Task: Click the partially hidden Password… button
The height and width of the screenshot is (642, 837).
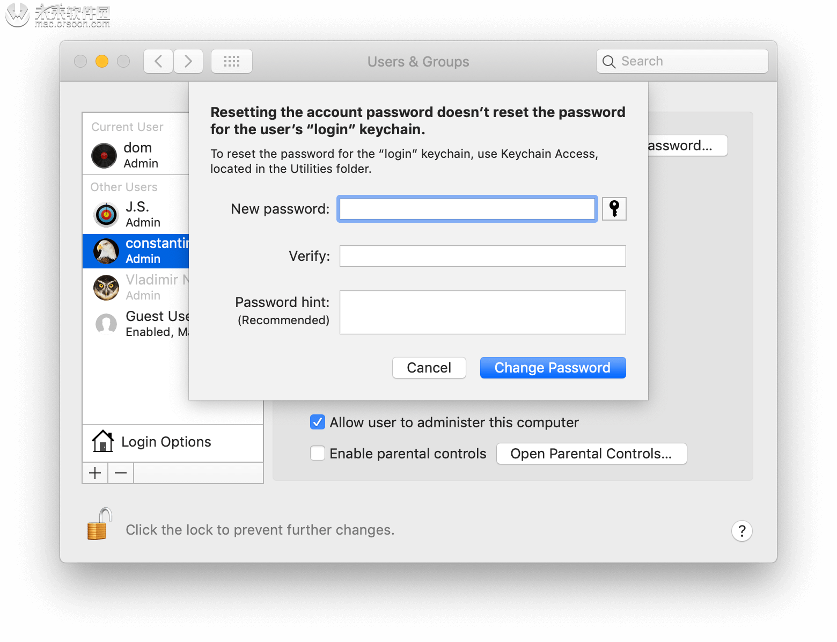Action: click(x=688, y=145)
